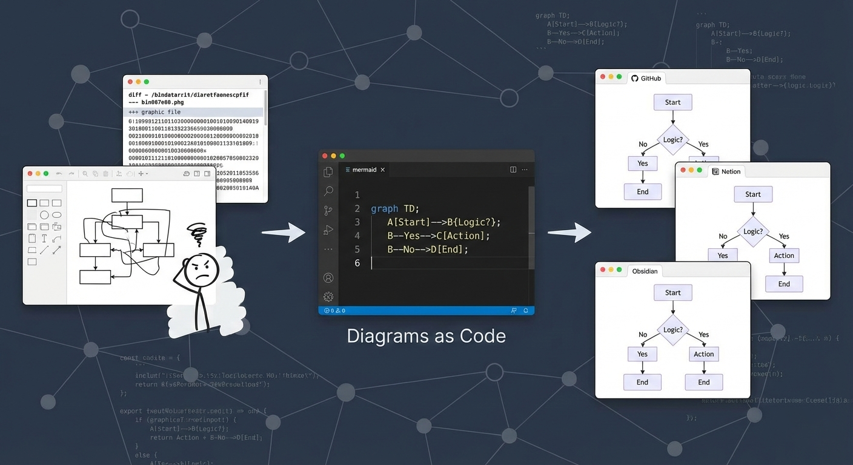Click the Start node in the GitHub flowchart
This screenshot has width=853, height=465.
click(672, 102)
